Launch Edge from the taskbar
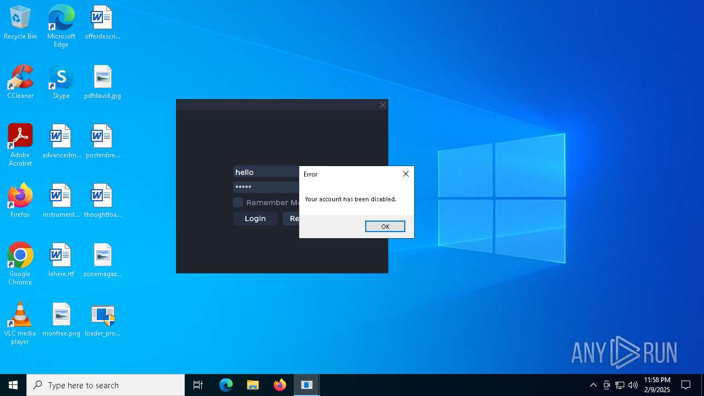 pos(226,385)
